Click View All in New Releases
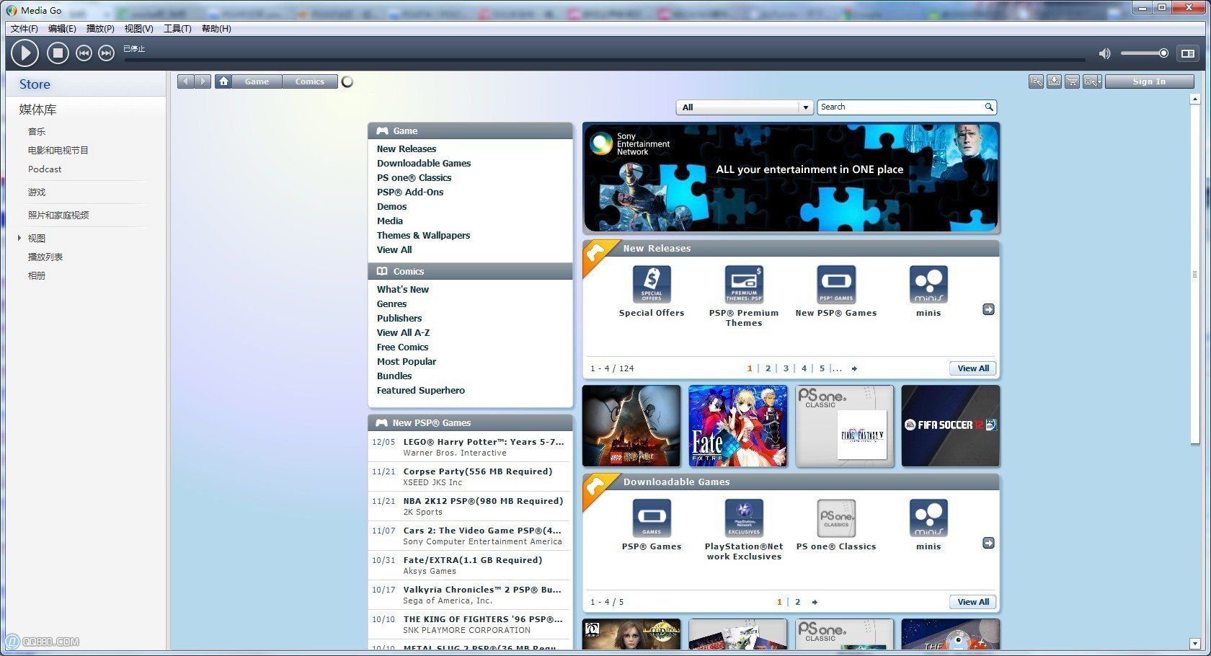This screenshot has width=1211, height=656. point(973,368)
